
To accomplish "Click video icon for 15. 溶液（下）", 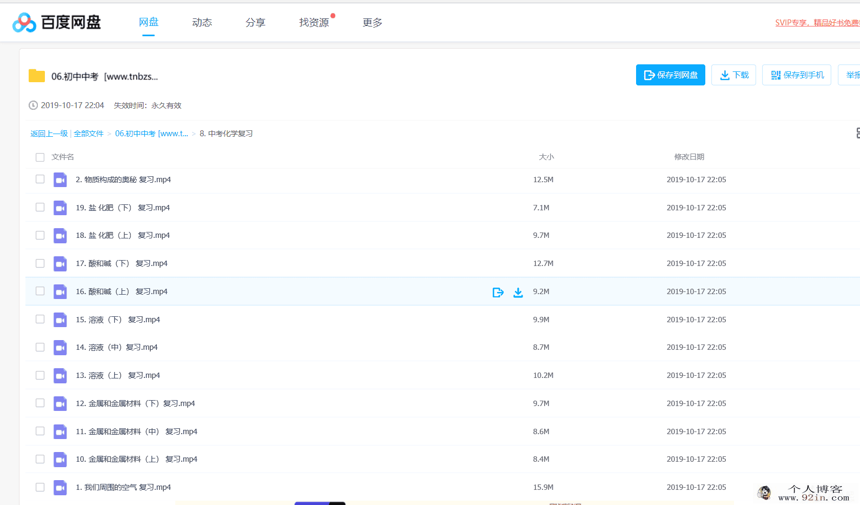I will coord(60,320).
